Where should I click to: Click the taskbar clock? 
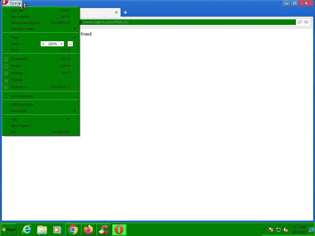[x=299, y=230]
